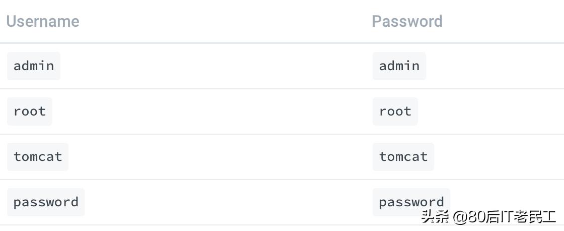Screen dimensions: 564x231
Task: Click the divider line between root and tomcat rows
Action: [282, 134]
